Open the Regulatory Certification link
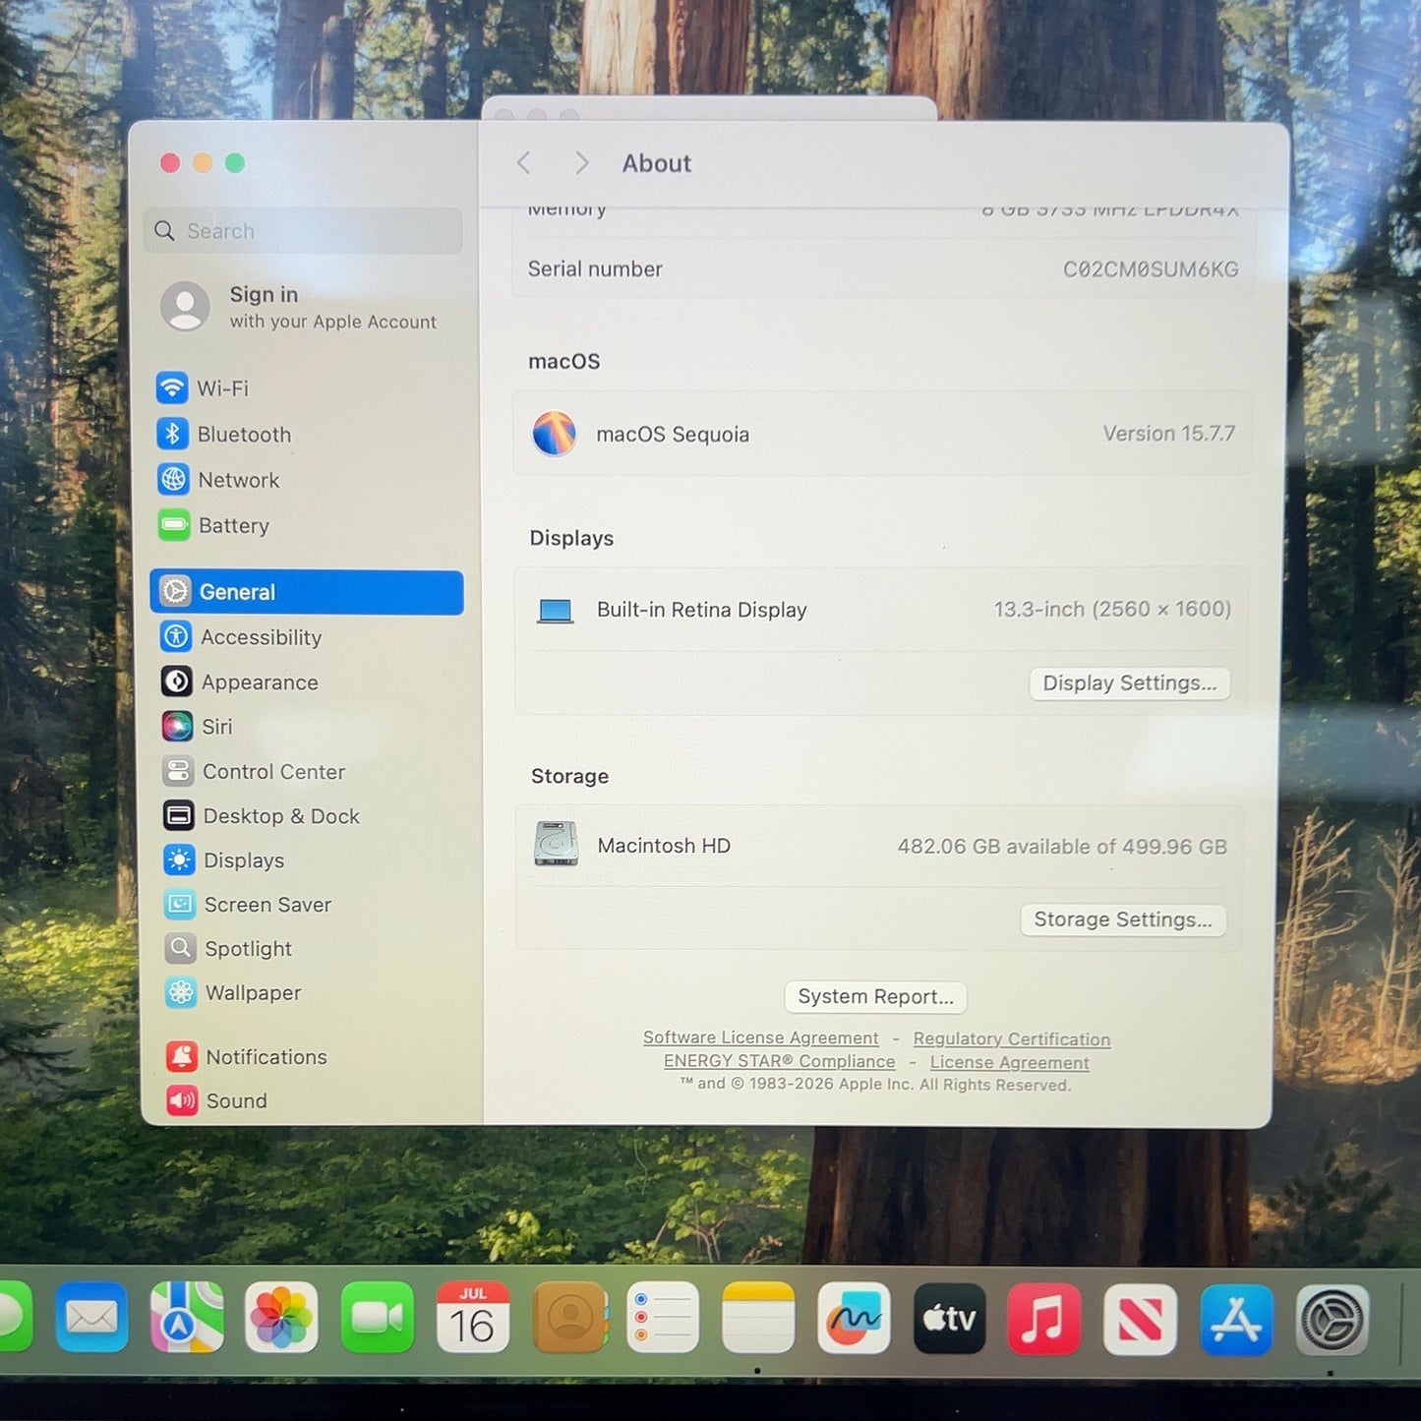Image resolution: width=1421 pixels, height=1421 pixels. point(1012,1038)
